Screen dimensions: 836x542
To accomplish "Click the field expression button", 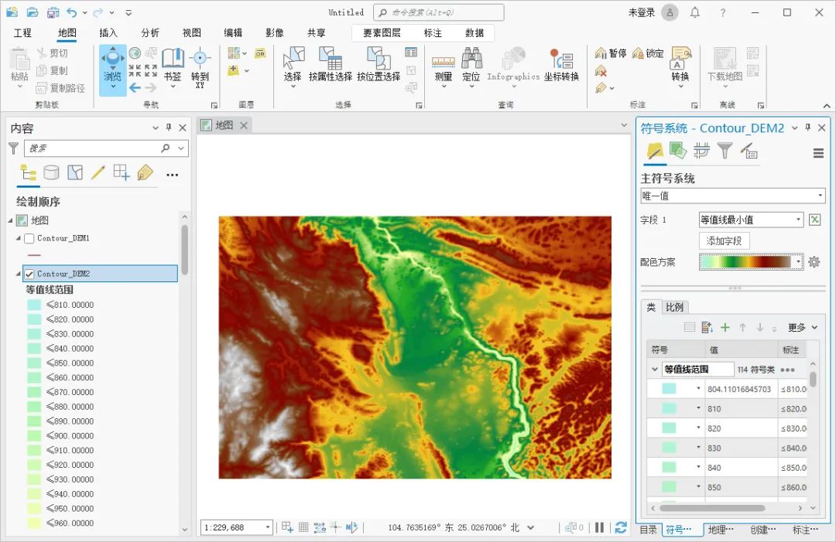I will pyautogui.click(x=814, y=220).
